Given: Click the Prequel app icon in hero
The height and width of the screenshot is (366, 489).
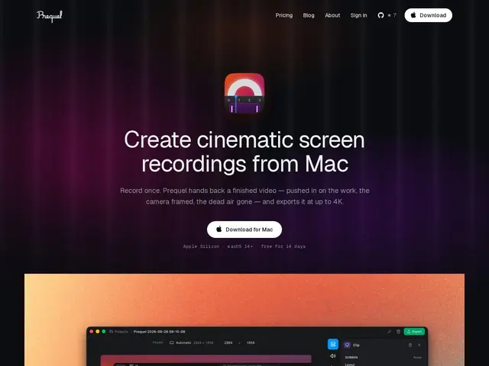Looking at the screenshot, I should point(244,93).
